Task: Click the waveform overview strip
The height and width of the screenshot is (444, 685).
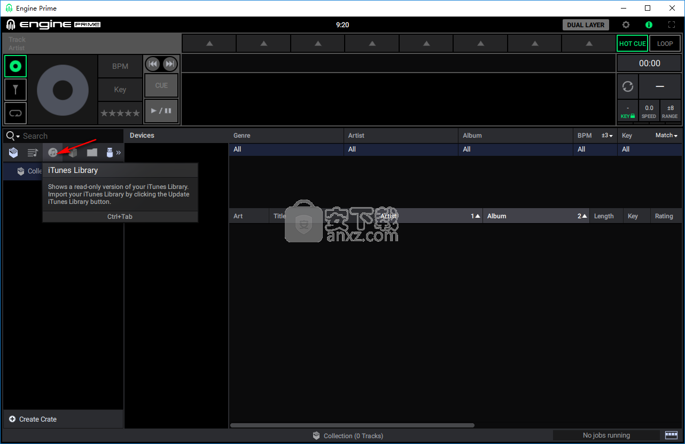Action: pyautogui.click(x=398, y=64)
